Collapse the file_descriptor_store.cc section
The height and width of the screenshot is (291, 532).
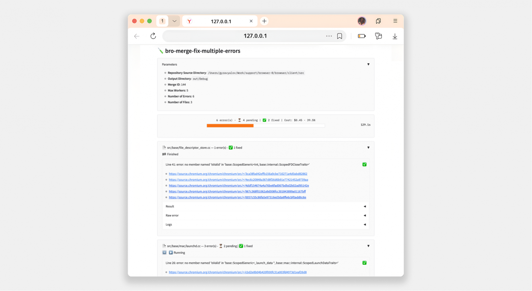[x=368, y=147]
